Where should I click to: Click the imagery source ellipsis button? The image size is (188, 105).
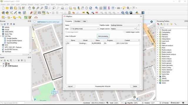click(138, 29)
